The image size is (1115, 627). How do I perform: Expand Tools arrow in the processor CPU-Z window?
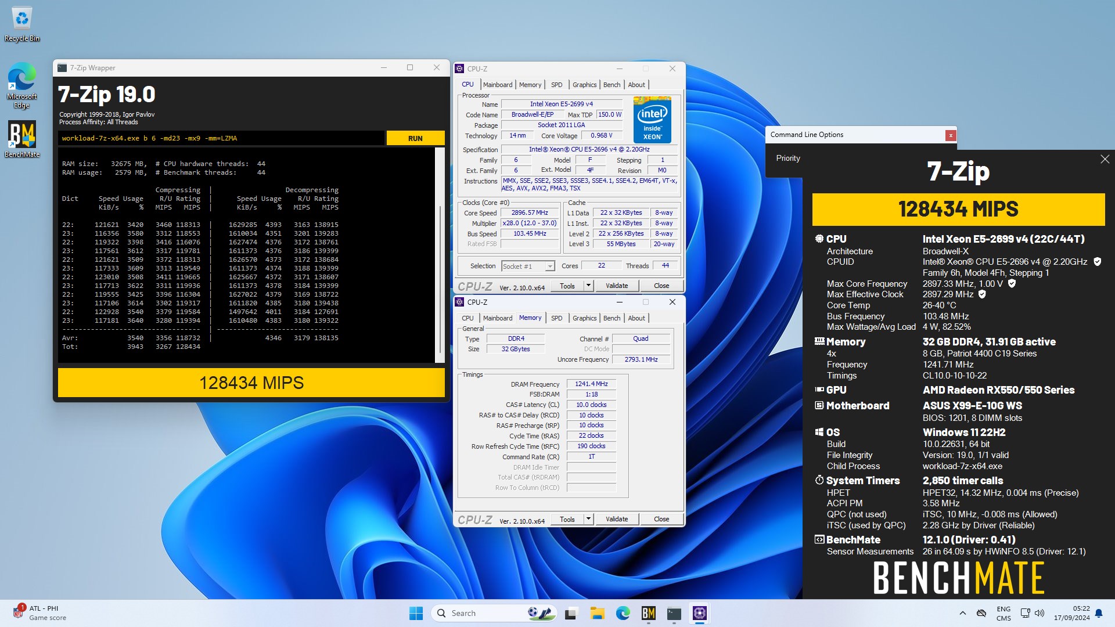coord(588,286)
